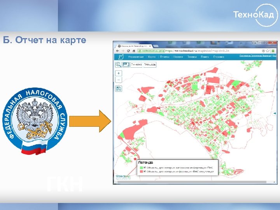The image size is (280, 210).
Task: Click the extension icon in the address bar
Action: click(263, 51)
